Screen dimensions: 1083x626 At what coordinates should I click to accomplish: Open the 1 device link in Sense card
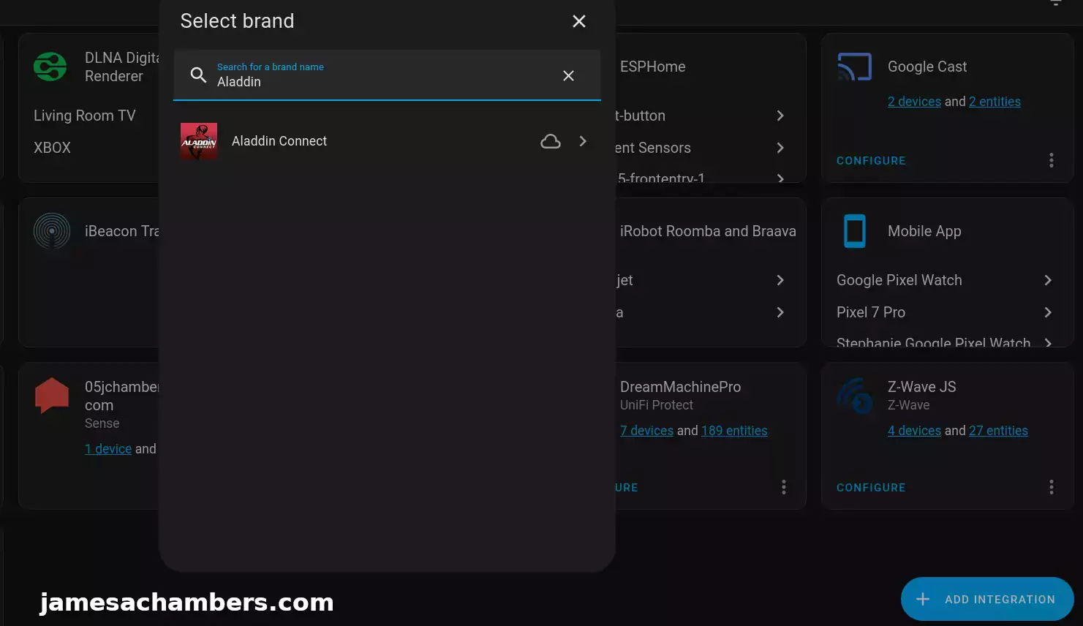pyautogui.click(x=108, y=449)
